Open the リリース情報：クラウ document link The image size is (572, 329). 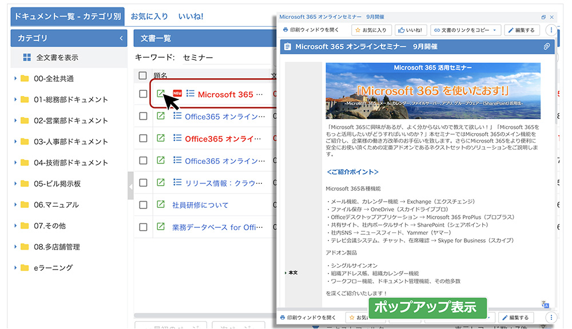[224, 183]
